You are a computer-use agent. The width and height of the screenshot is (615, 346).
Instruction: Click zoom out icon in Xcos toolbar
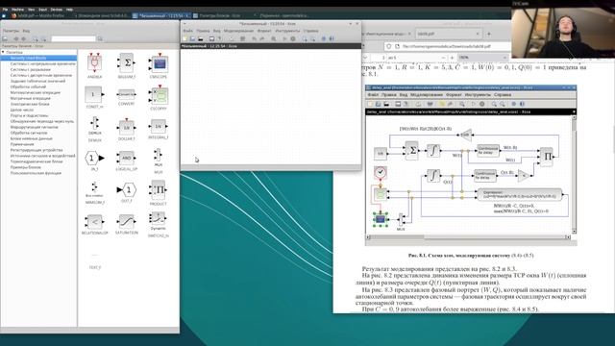pos(312,38)
